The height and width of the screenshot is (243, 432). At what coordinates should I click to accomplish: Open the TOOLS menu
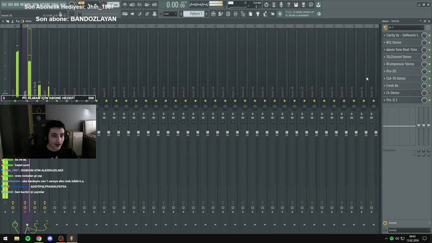pyautogui.click(x=55, y=5)
